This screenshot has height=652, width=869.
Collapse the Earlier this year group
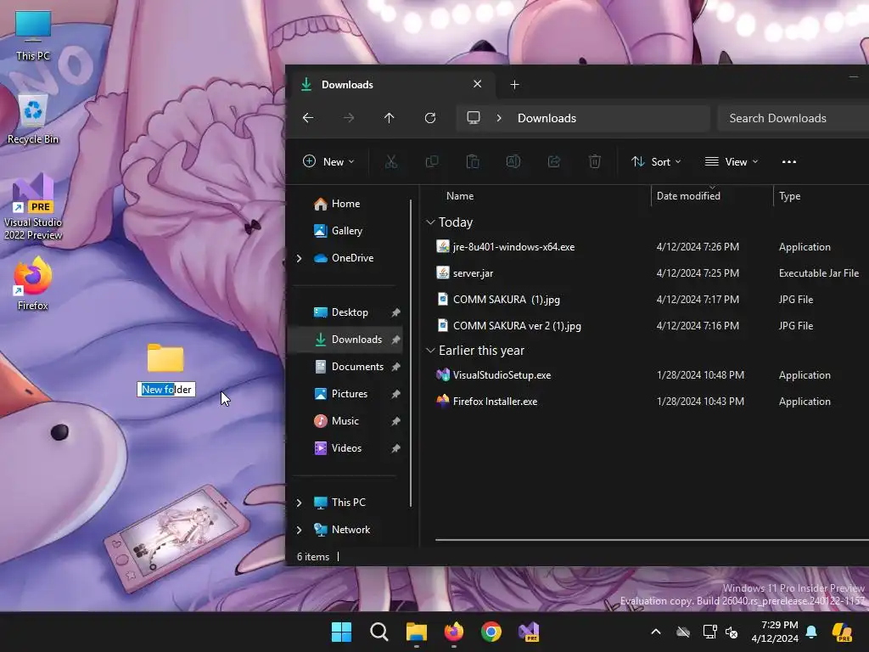430,351
